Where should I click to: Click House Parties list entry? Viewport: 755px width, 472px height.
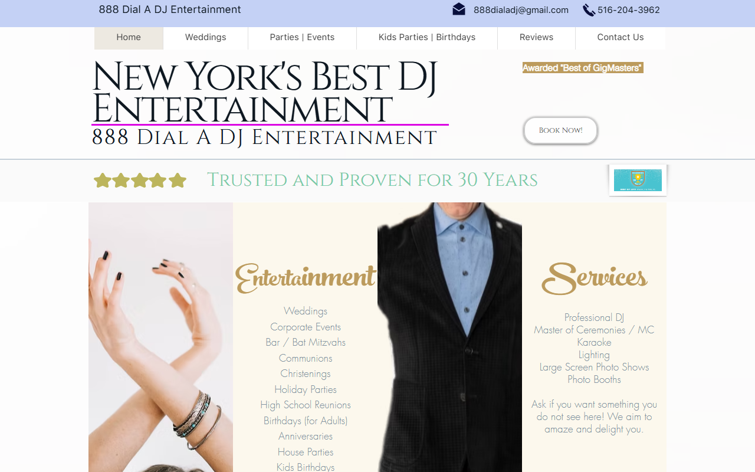pos(306,452)
